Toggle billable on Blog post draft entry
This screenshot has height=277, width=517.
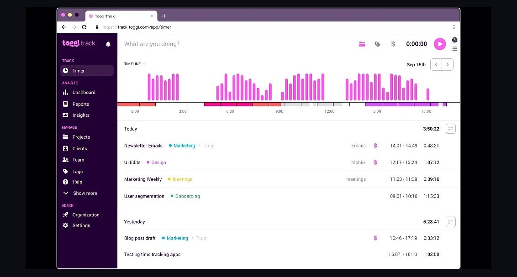[375, 238]
